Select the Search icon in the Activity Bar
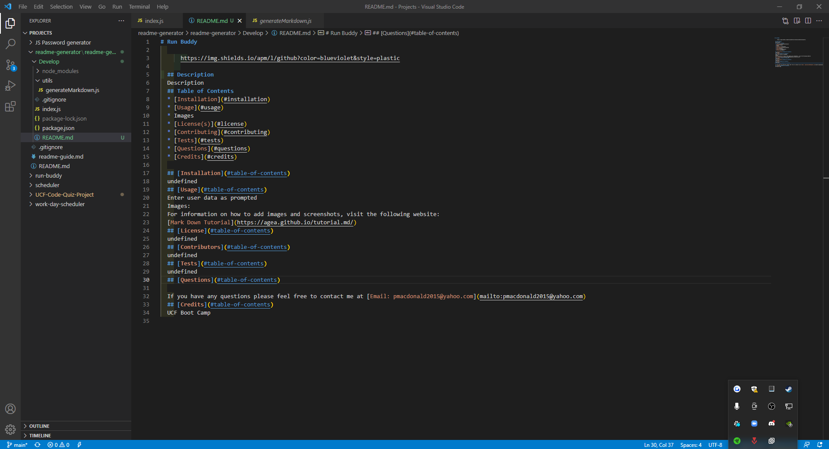 click(x=10, y=44)
